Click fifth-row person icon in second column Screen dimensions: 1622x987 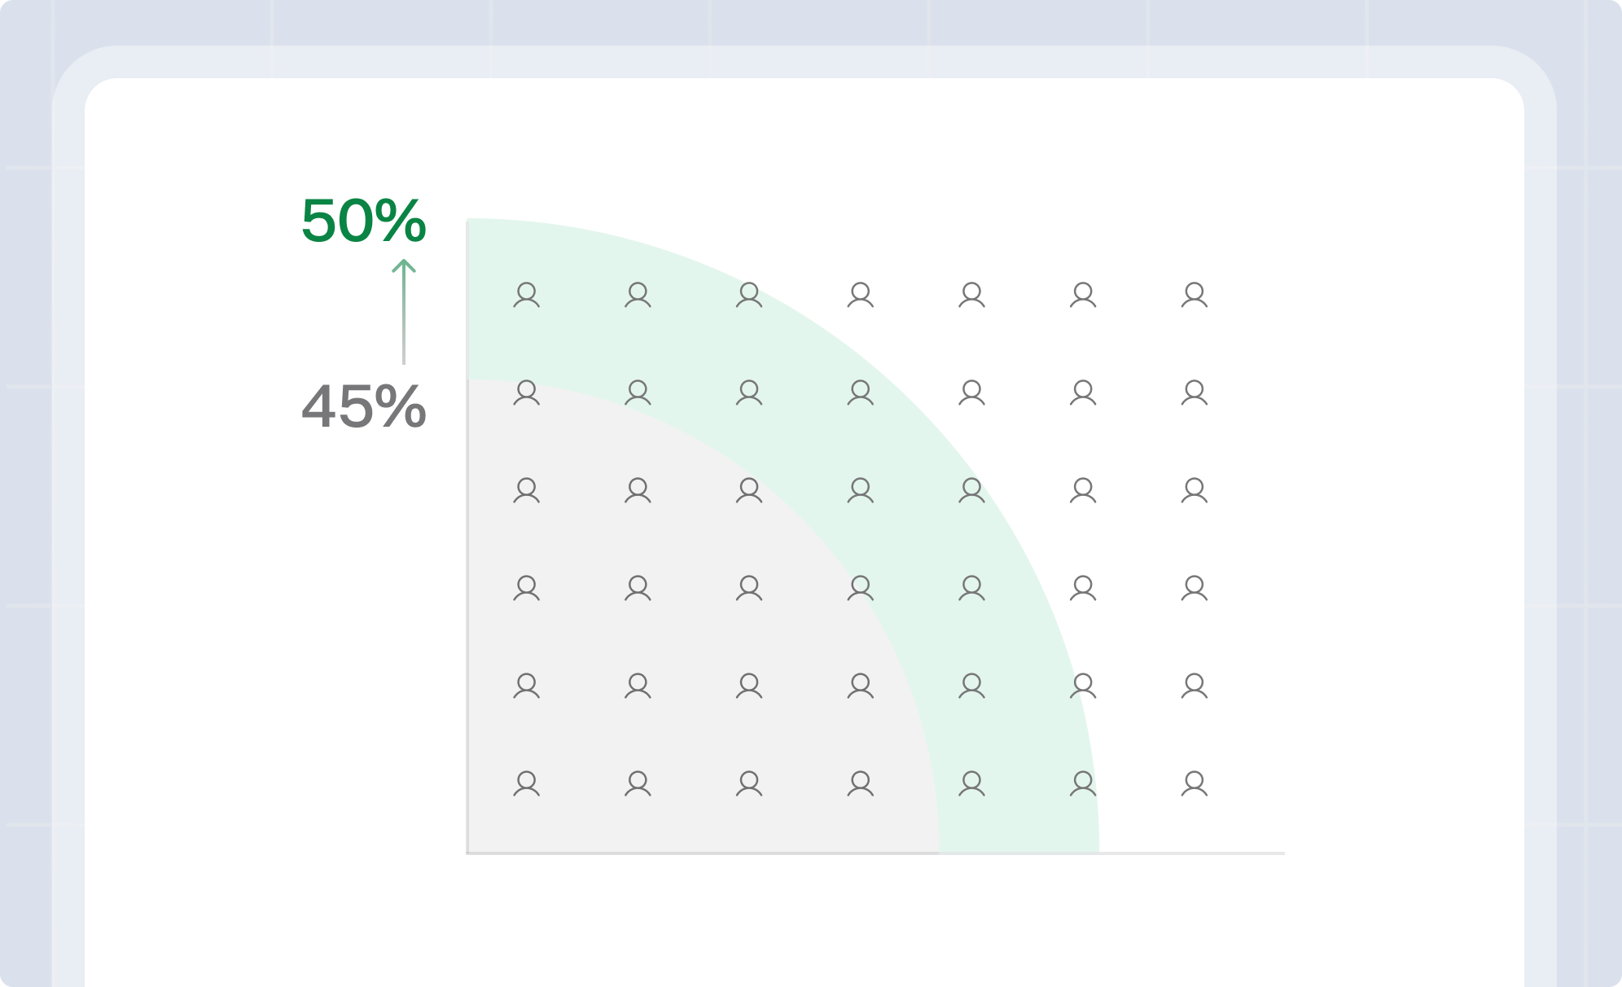click(638, 686)
